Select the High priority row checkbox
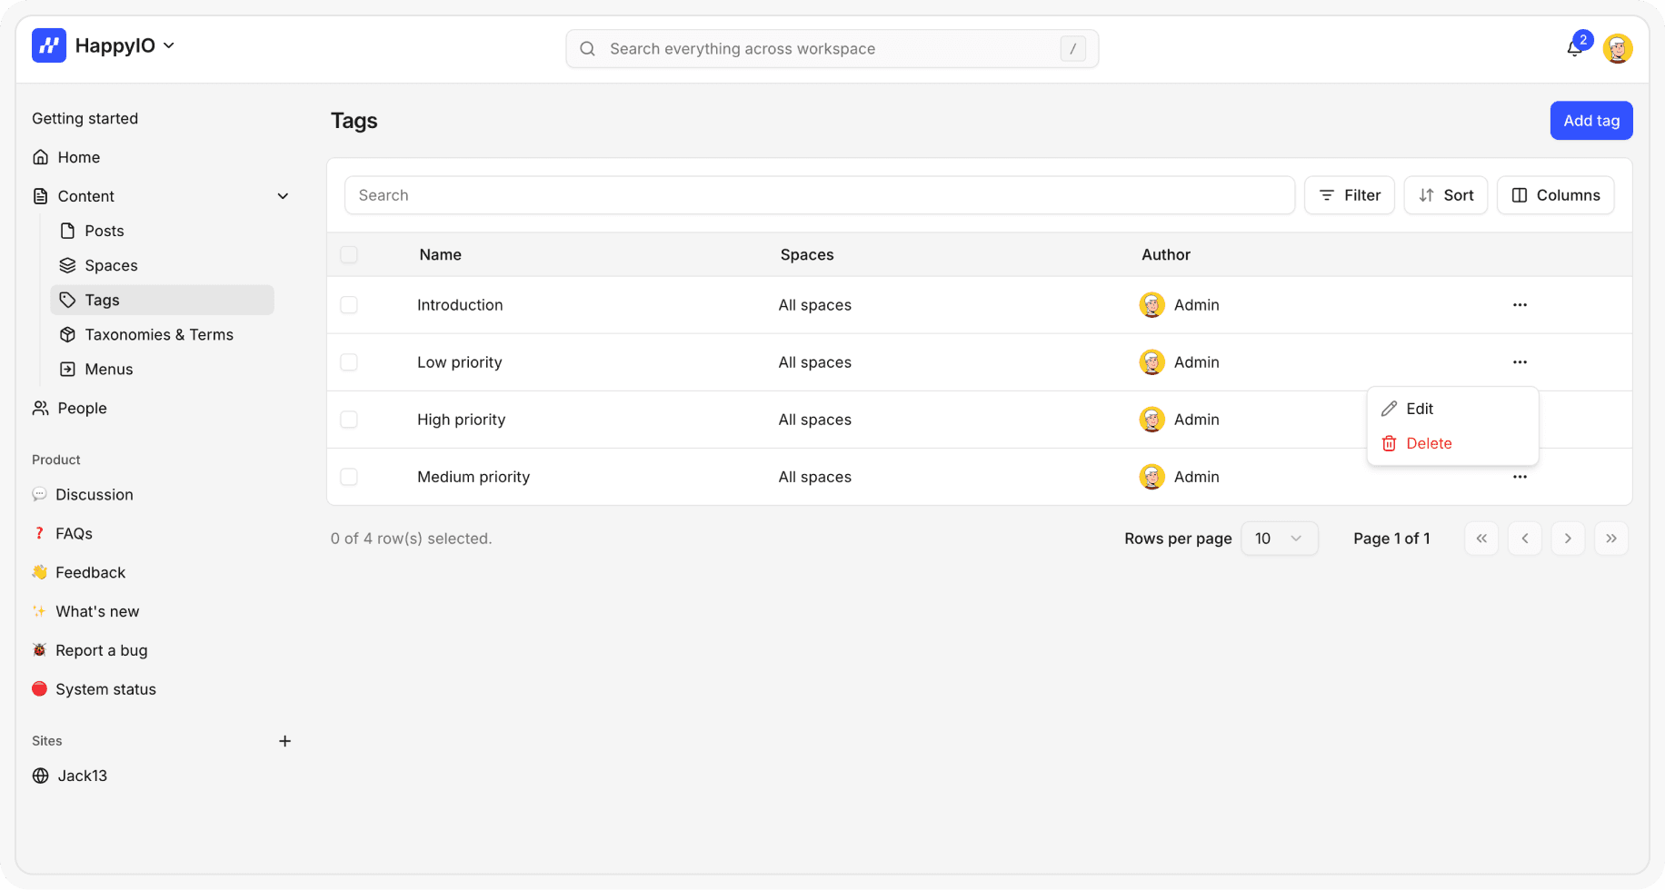 [x=349, y=420]
